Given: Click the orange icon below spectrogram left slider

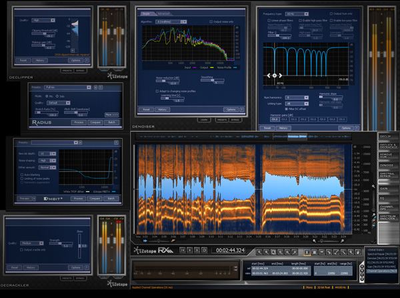Looking at the screenshot, I should pyautogui.click(x=173, y=241).
